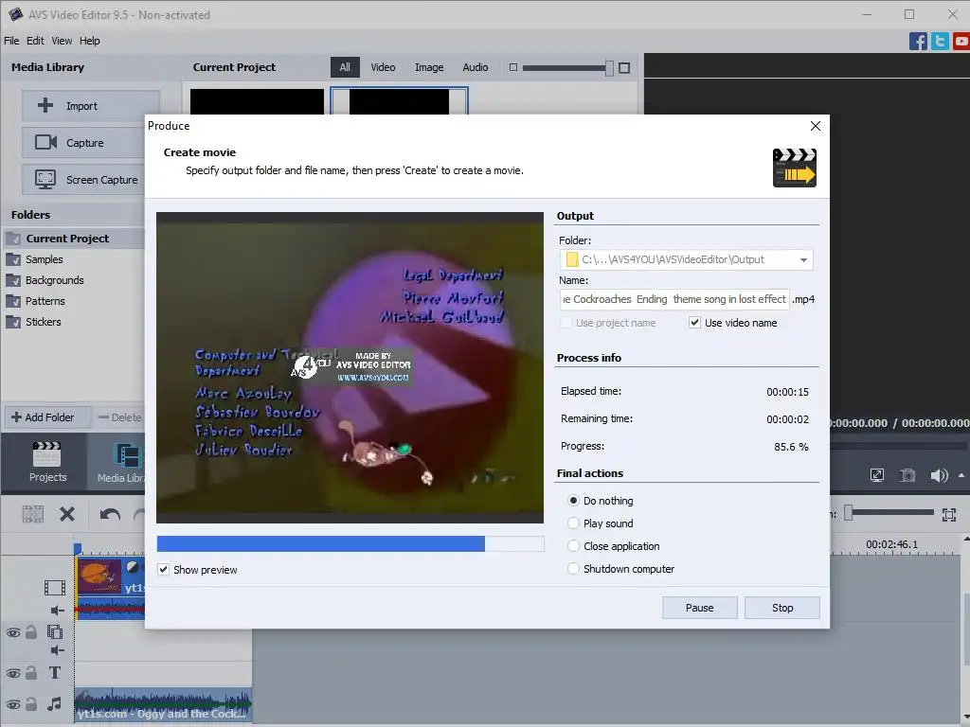
Task: Toggle music track visibility eye
Action: [13, 704]
